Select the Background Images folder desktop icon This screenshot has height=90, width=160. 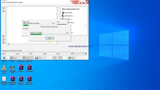click(4, 80)
